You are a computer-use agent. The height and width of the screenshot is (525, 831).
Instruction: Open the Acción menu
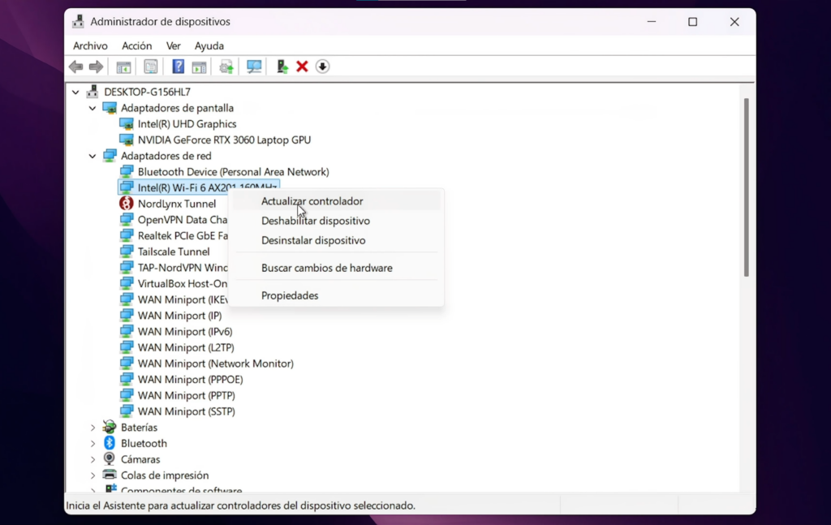pyautogui.click(x=136, y=46)
